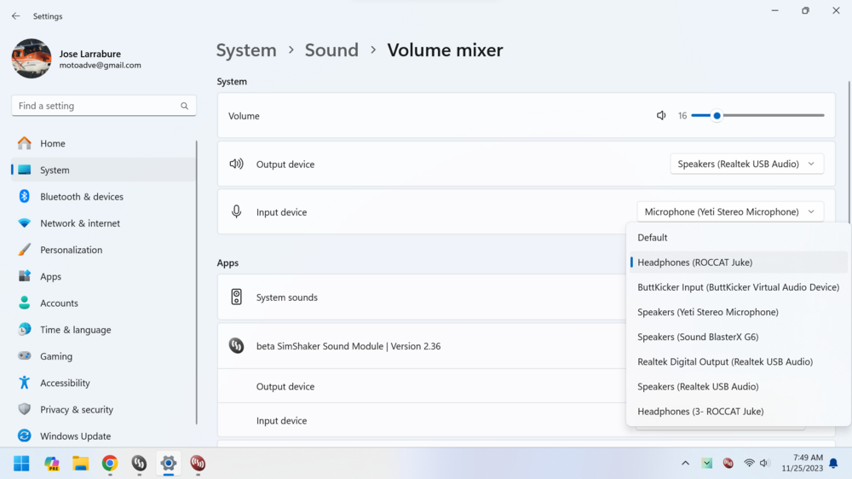Navigate to Sound breadcrumb link
The image size is (852, 479).
[x=331, y=50]
